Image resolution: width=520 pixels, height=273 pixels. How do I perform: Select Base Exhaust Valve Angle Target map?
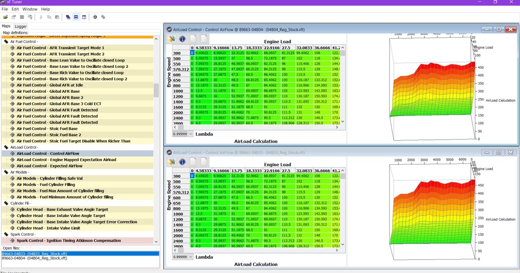(78, 209)
